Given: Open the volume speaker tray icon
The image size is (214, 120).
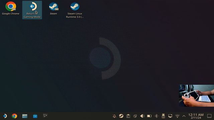Looking at the screenshot, I should [x=142, y=116].
